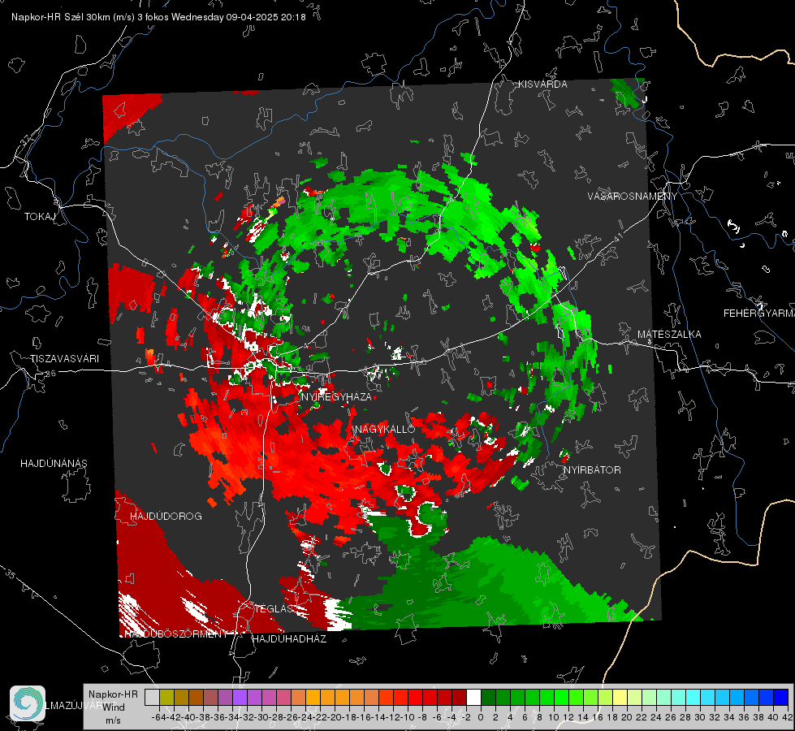Pick the orange swatch between -24 and -22
Viewport: 795px width, 731px height.
(313, 698)
